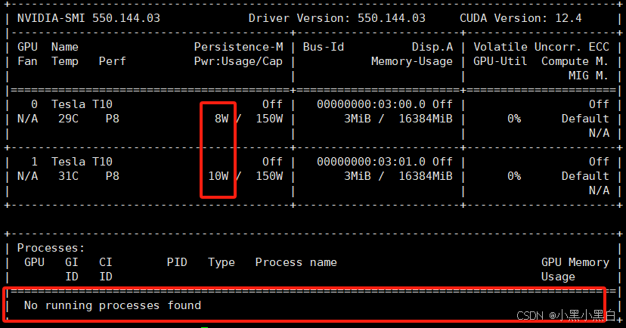Click the CUDA Version: 12.4 text

[521, 18]
